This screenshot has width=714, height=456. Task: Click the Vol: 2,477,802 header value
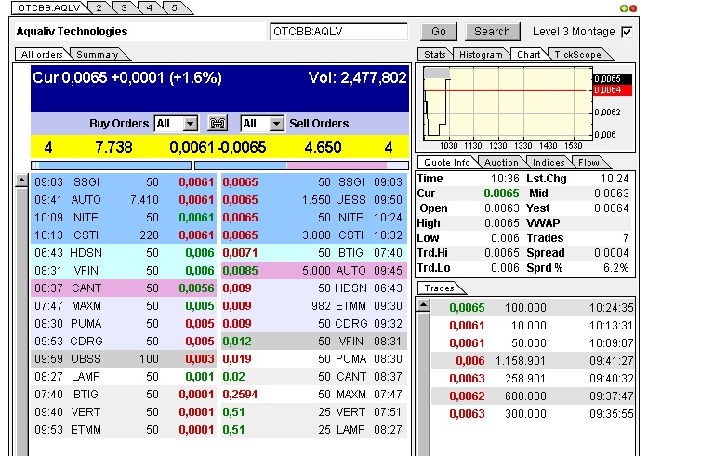357,77
